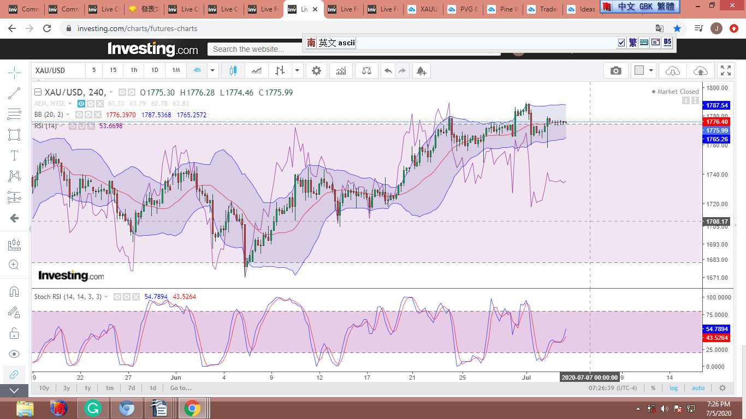Open chart properties gear in toolbar
This screenshot has width=746, height=419.
316,70
